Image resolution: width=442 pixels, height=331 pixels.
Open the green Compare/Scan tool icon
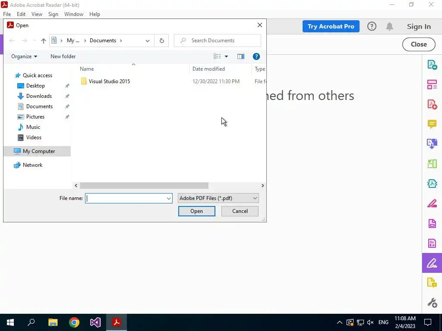click(432, 163)
